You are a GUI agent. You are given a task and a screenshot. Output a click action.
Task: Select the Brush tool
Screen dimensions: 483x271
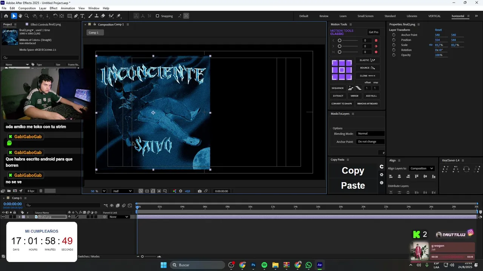point(91,16)
